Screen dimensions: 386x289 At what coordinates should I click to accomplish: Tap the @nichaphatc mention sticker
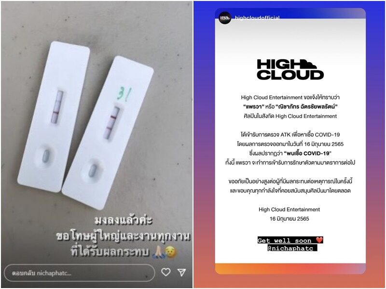[x=292, y=248]
